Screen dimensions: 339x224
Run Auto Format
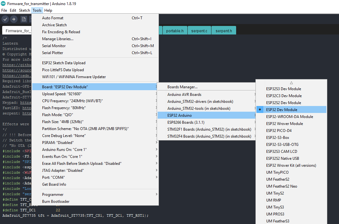(95, 18)
